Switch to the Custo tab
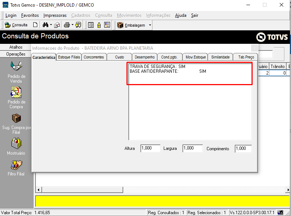Screen dimensions: 291x216 (119, 57)
